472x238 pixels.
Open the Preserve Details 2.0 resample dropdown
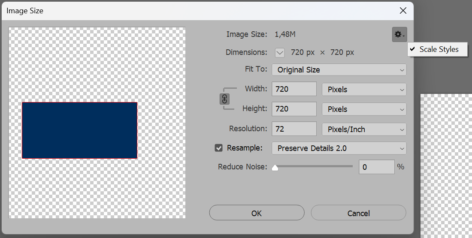coord(339,148)
